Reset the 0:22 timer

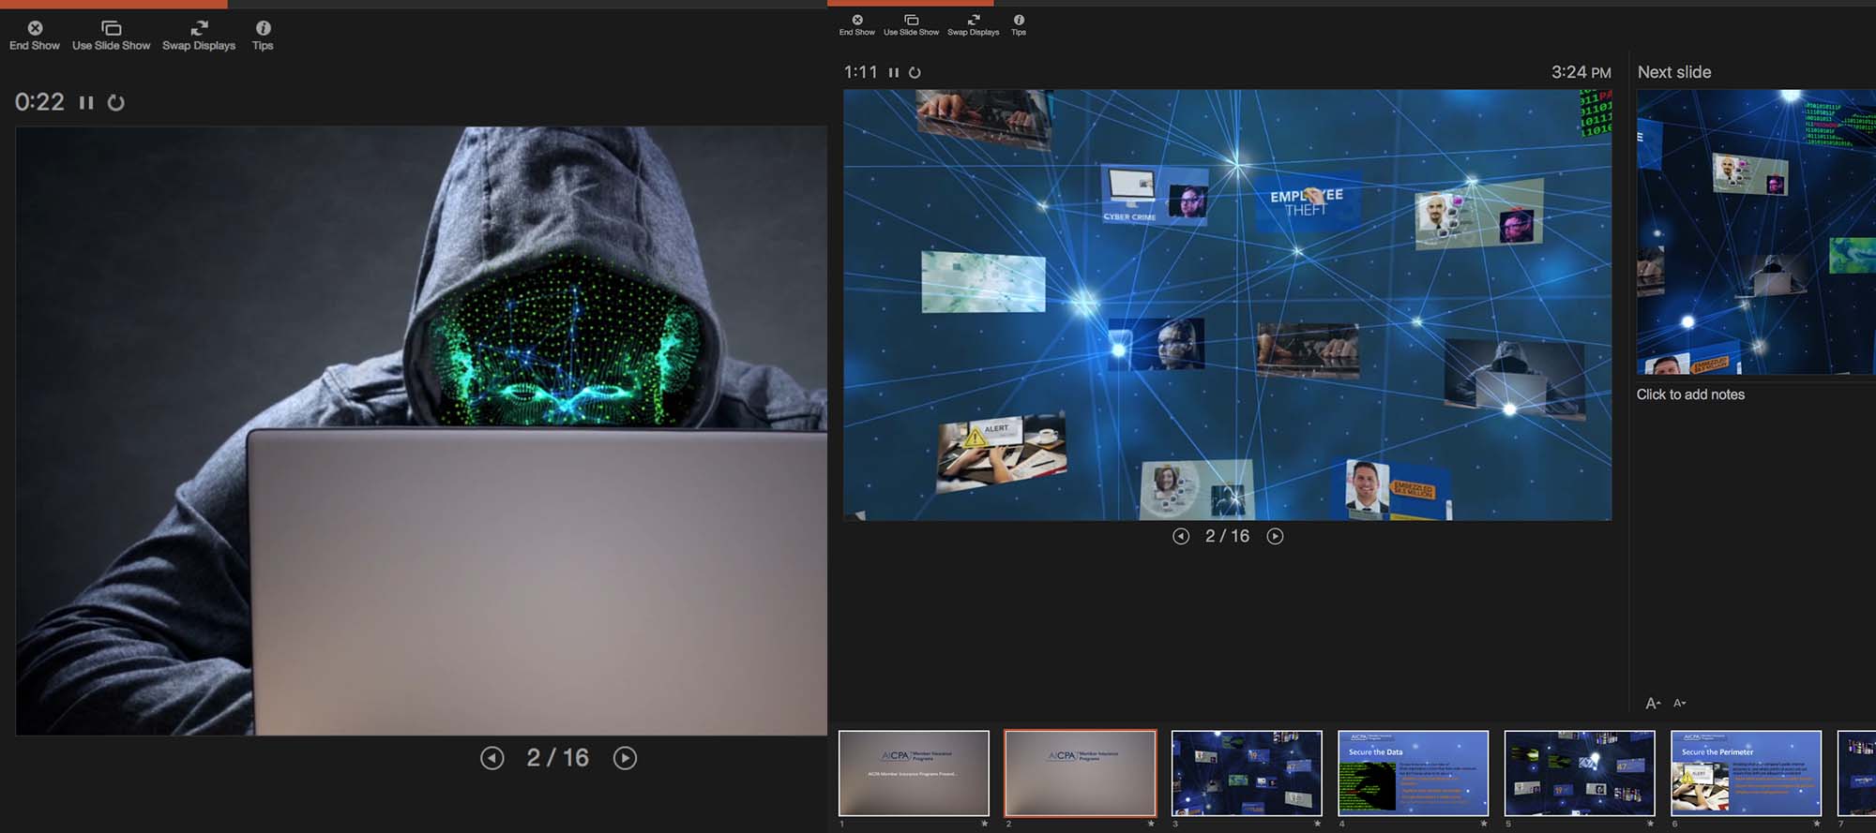115,103
